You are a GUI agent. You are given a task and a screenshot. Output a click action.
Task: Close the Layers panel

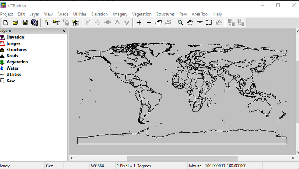64,31
